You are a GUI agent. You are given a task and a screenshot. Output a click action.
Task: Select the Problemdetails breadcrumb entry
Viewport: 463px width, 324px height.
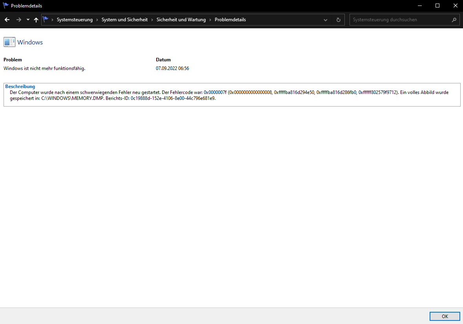point(230,20)
